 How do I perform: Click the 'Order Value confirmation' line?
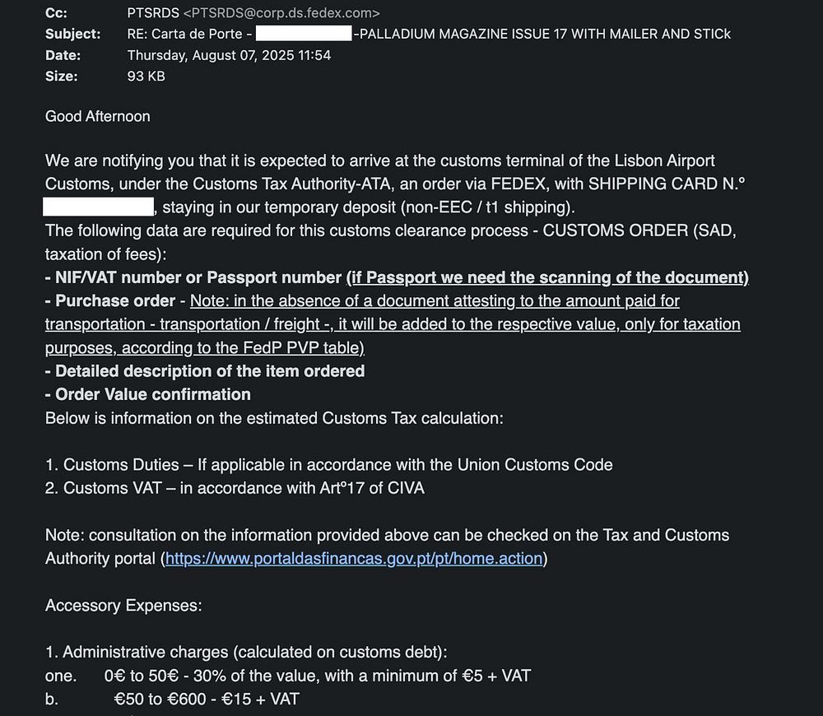point(152,394)
